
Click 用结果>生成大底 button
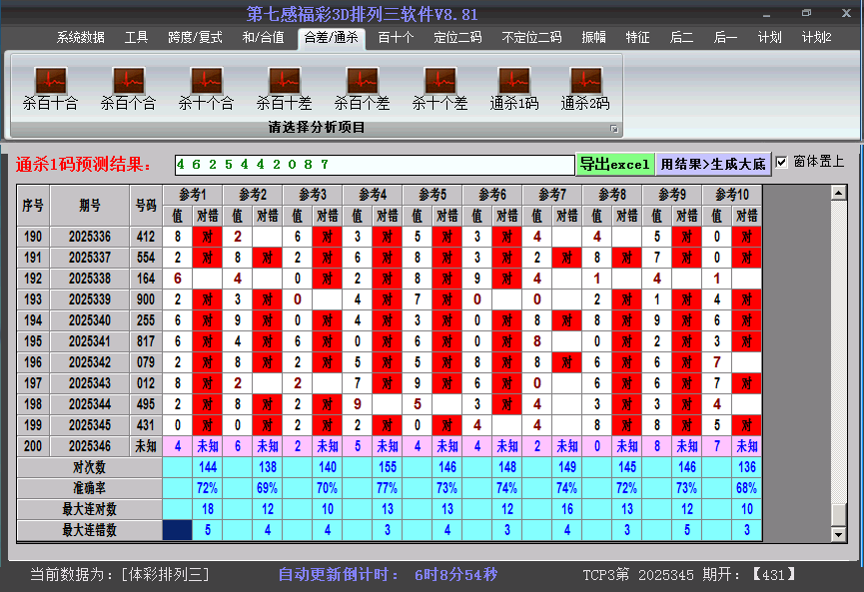tap(713, 164)
